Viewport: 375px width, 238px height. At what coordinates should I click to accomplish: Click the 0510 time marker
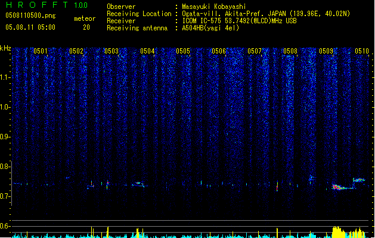tap(362, 51)
